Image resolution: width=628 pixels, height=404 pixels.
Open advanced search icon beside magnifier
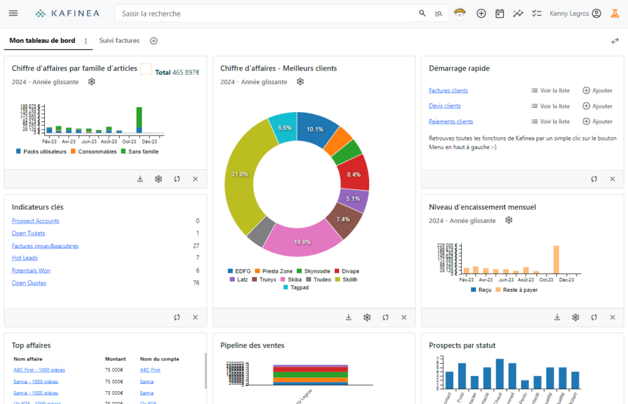pyautogui.click(x=438, y=13)
